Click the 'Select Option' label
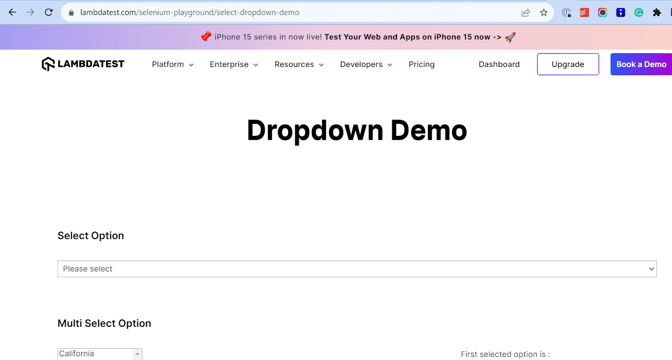The width and height of the screenshot is (672, 360). [91, 236]
